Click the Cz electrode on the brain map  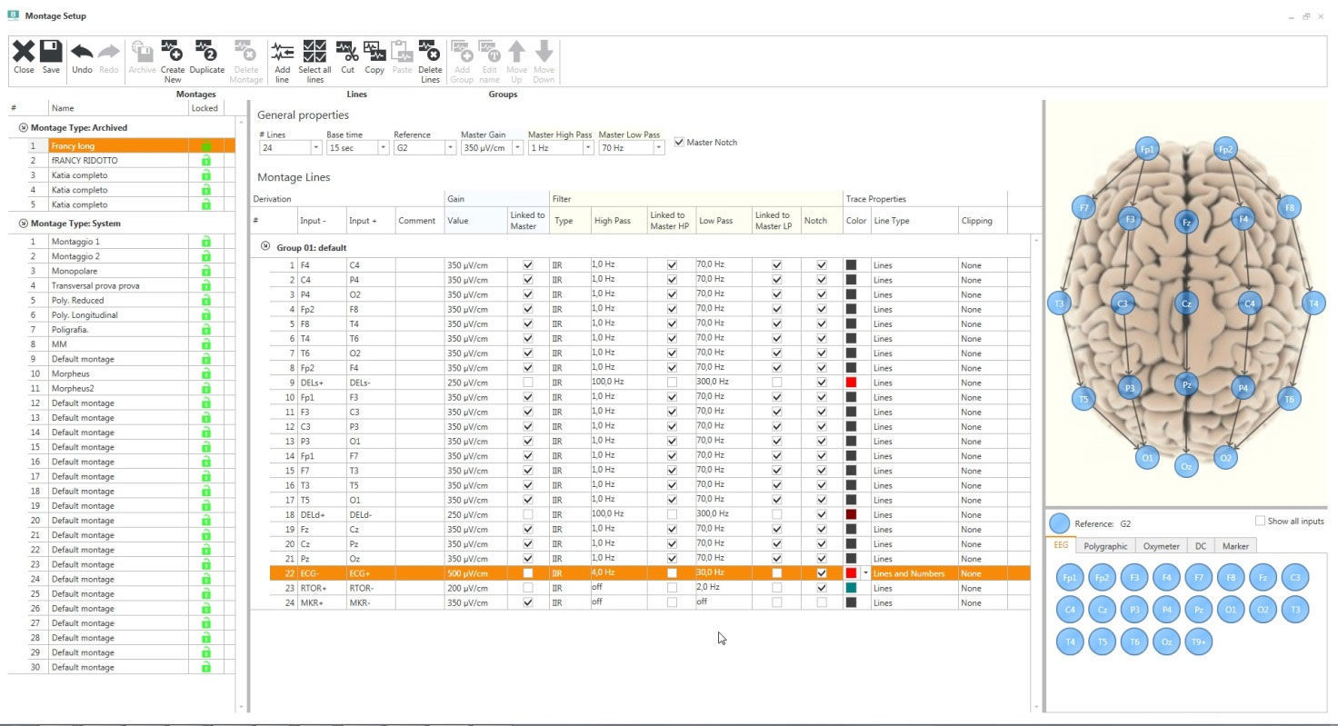1185,305
